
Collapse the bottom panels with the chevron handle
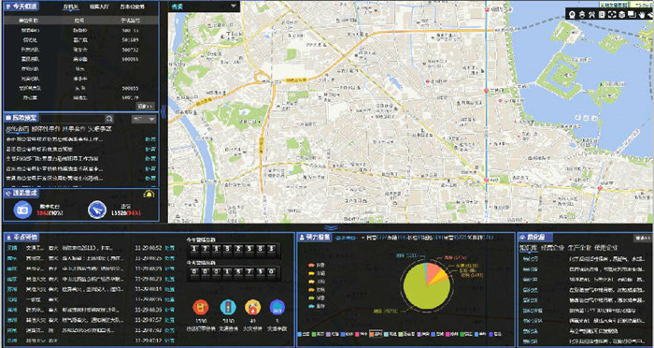[331, 227]
